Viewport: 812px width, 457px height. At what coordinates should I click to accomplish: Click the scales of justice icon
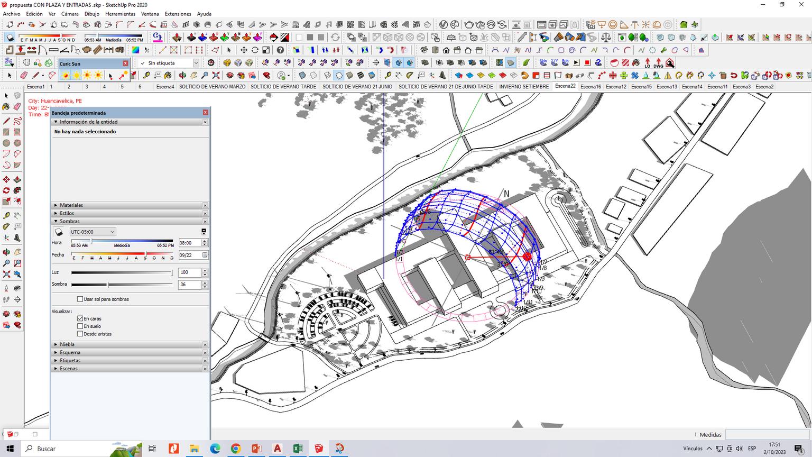(x=606, y=38)
